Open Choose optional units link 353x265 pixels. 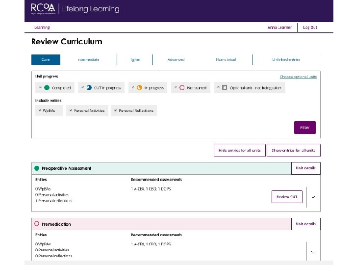point(298,77)
